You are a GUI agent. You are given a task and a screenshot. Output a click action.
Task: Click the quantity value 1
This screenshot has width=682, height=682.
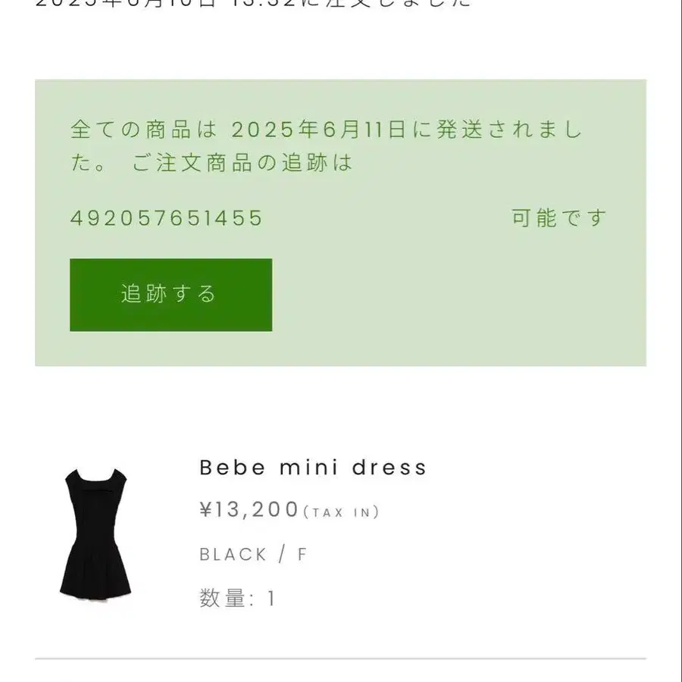tap(271, 599)
